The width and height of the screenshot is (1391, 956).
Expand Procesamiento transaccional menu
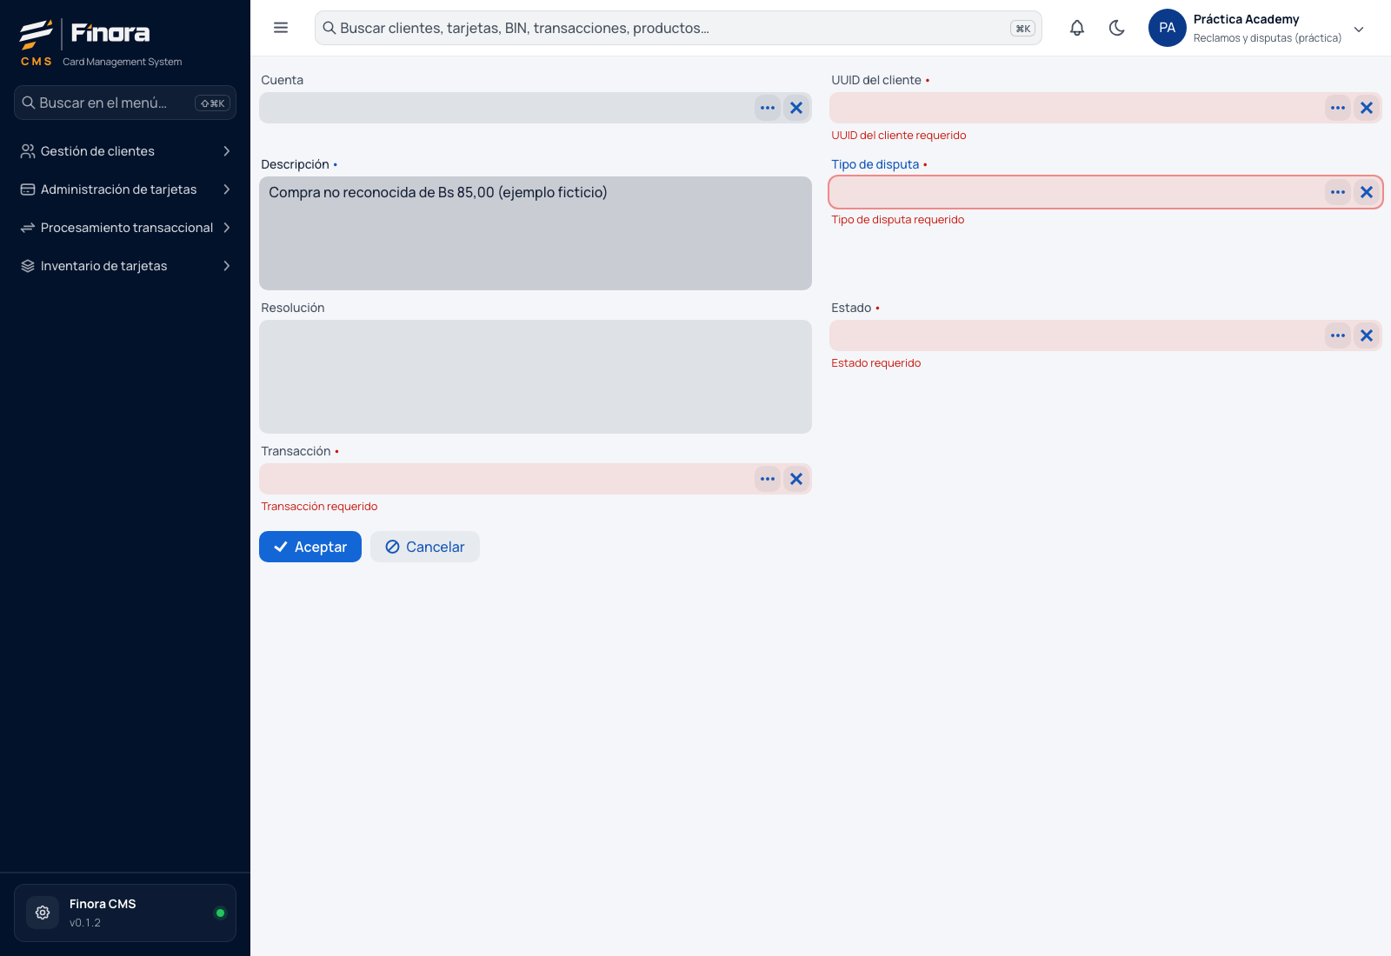coord(125,228)
